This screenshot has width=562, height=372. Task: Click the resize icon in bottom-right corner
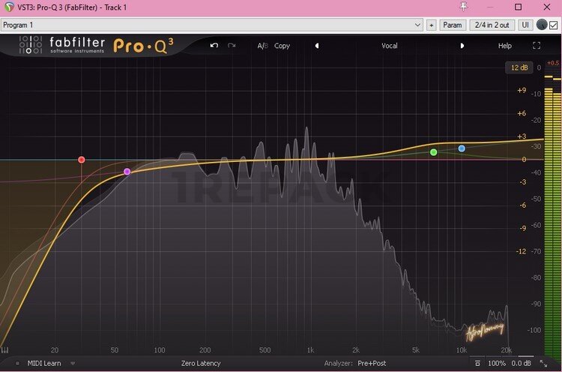pyautogui.click(x=543, y=363)
